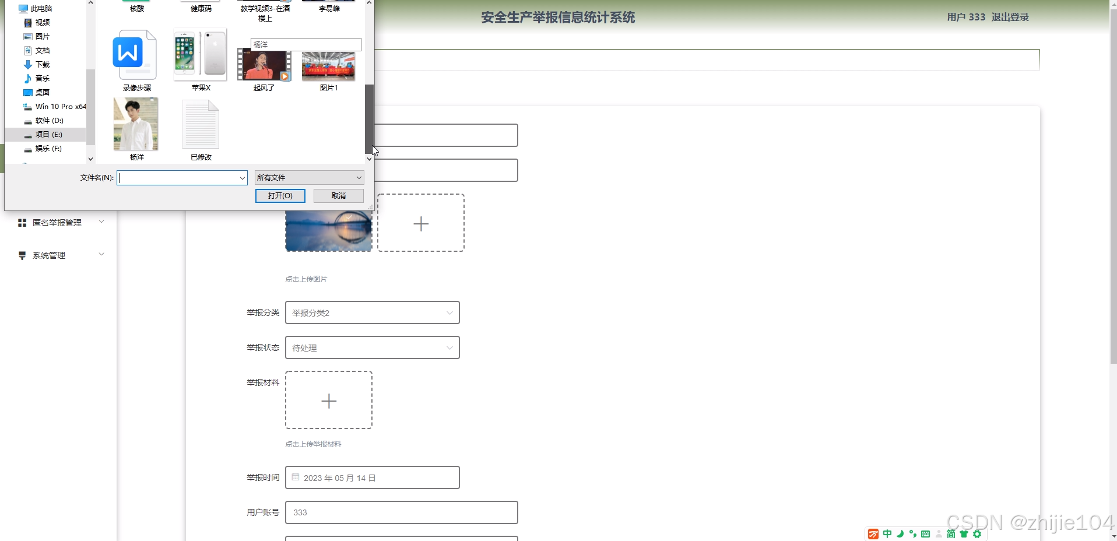Focus the 用户账号 input field
Screen dimensions: 1117x541
point(402,512)
